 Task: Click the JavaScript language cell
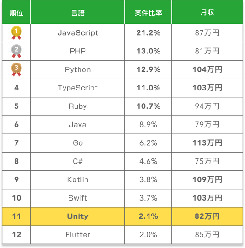click(x=77, y=33)
